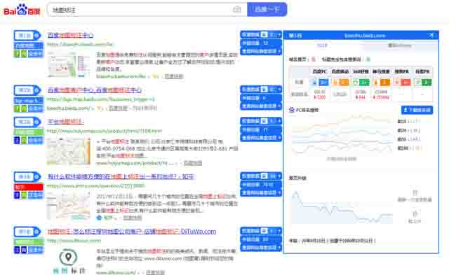Click the green icon after 标题包含包含搜索词
The width and height of the screenshot is (449, 275).
click(x=368, y=59)
